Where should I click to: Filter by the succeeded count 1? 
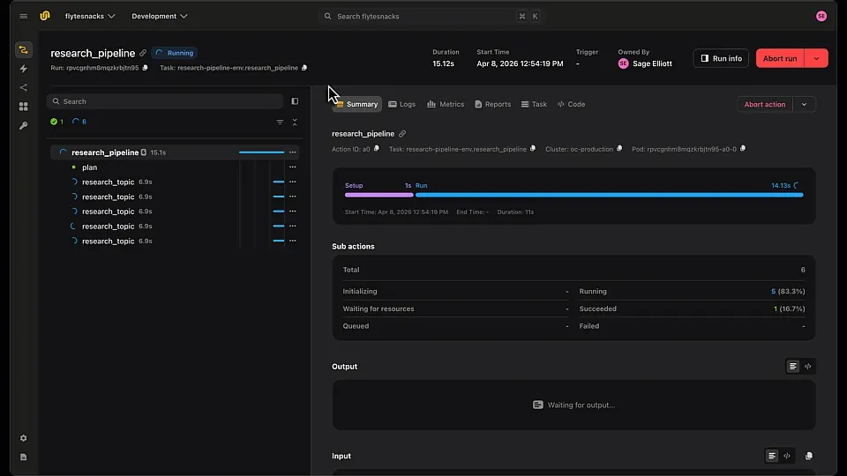56,122
